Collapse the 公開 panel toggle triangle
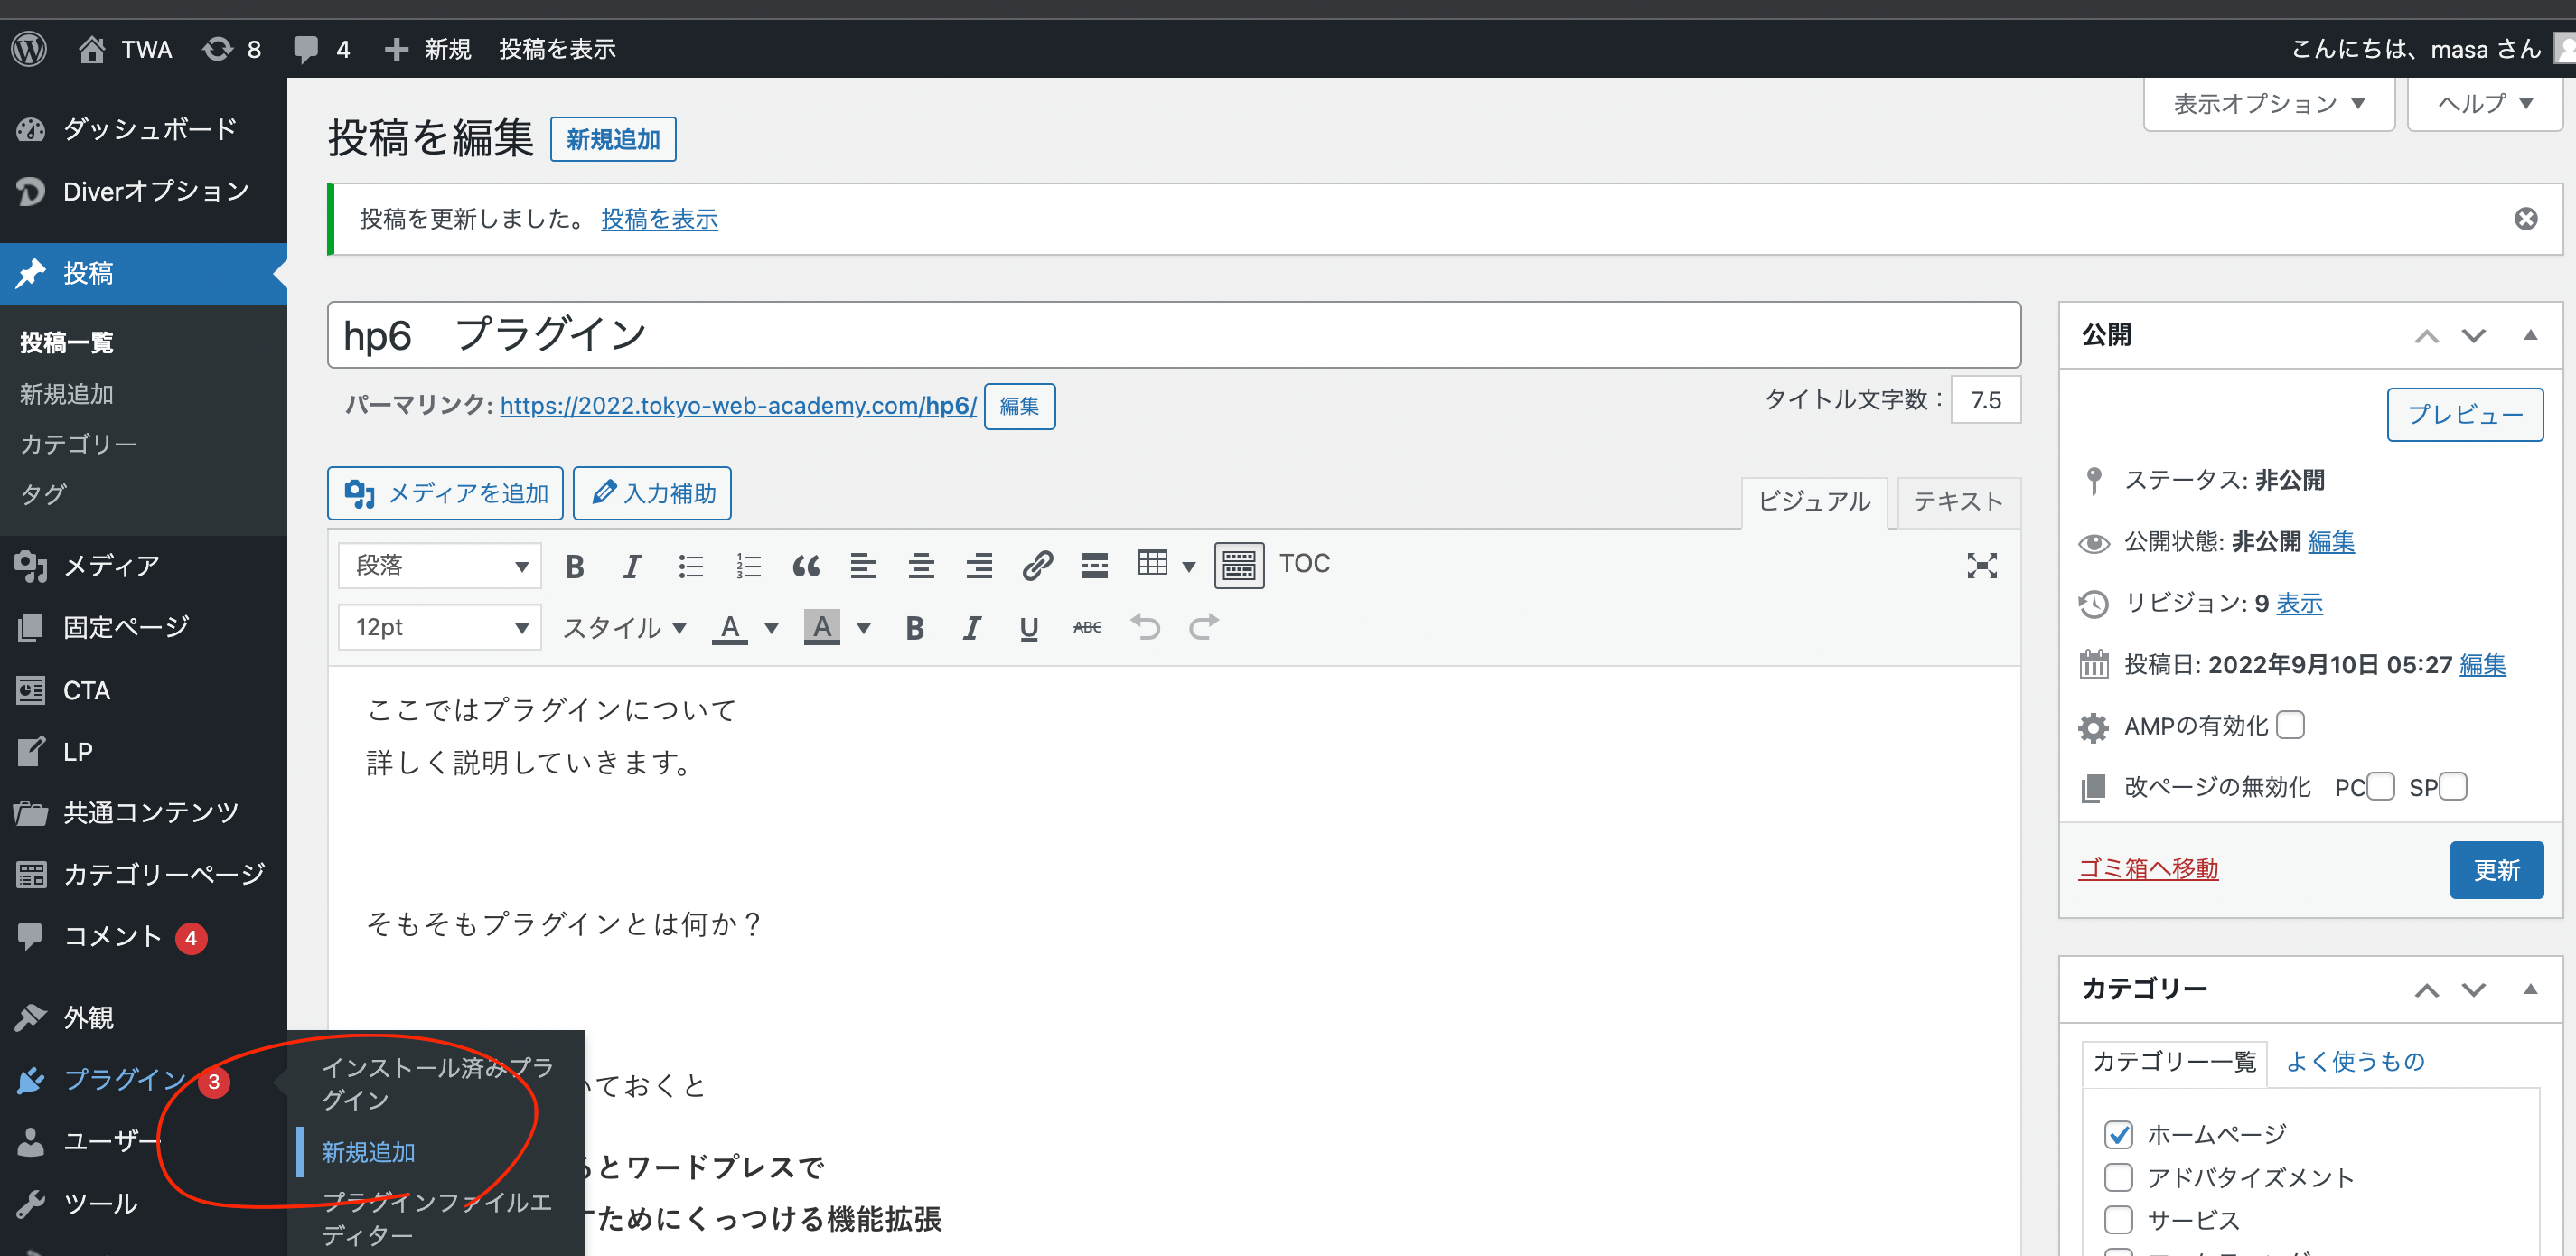 click(x=2531, y=335)
